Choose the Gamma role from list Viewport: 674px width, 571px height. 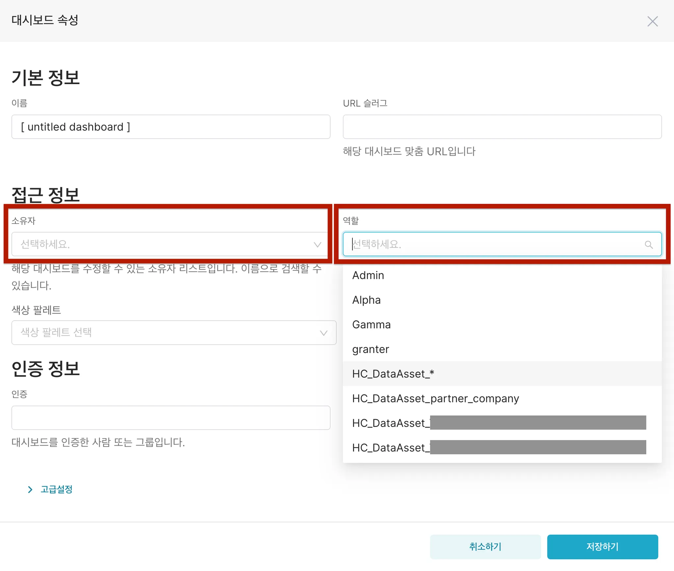click(371, 324)
